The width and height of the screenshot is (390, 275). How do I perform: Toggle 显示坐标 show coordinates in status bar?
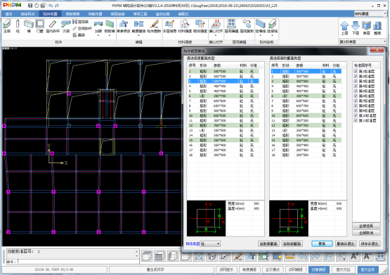pos(368,269)
